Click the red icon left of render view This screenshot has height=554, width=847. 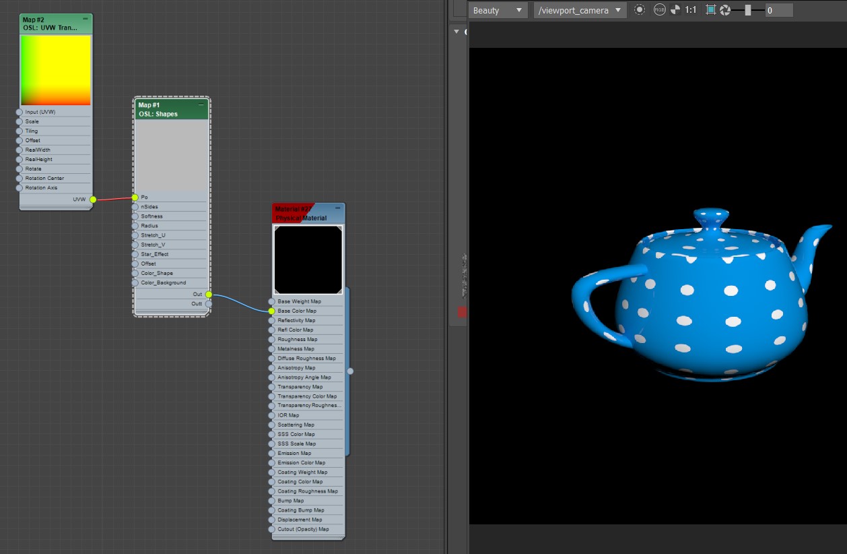pyautogui.click(x=462, y=311)
